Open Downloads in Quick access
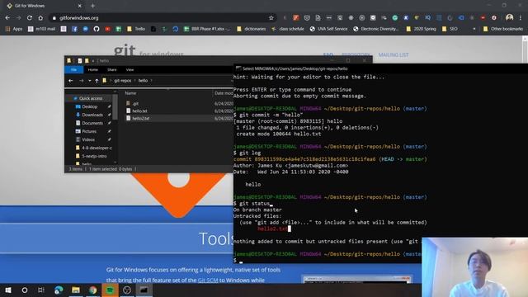This screenshot has height=297, width=528. (x=92, y=115)
